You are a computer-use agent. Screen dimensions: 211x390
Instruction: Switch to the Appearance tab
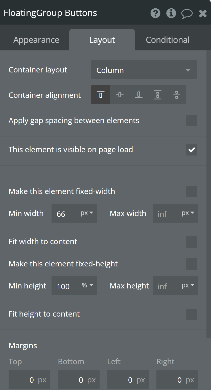(36, 40)
